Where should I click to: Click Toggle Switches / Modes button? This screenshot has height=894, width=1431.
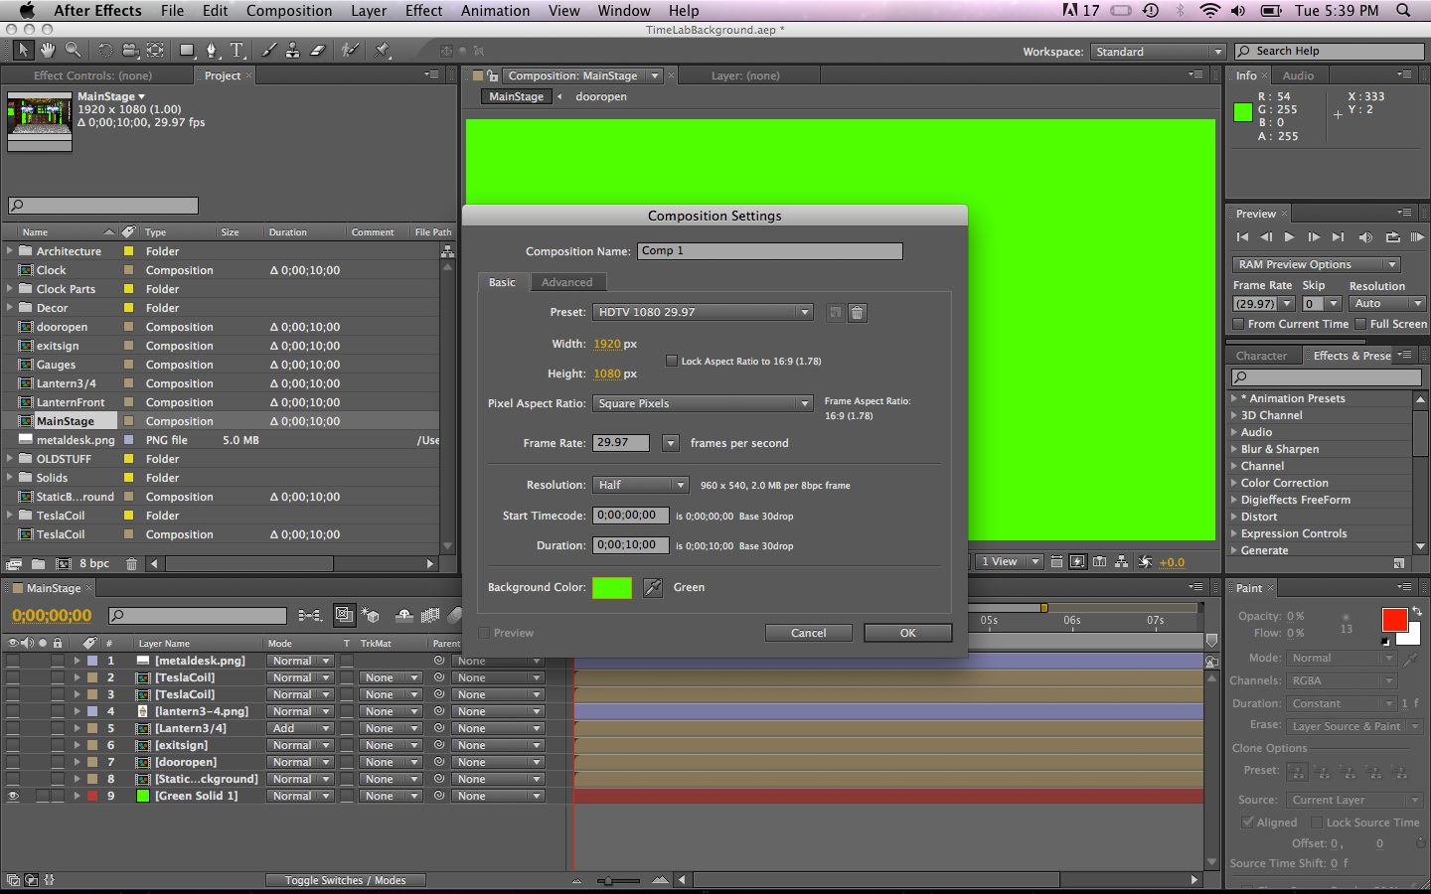coord(345,880)
